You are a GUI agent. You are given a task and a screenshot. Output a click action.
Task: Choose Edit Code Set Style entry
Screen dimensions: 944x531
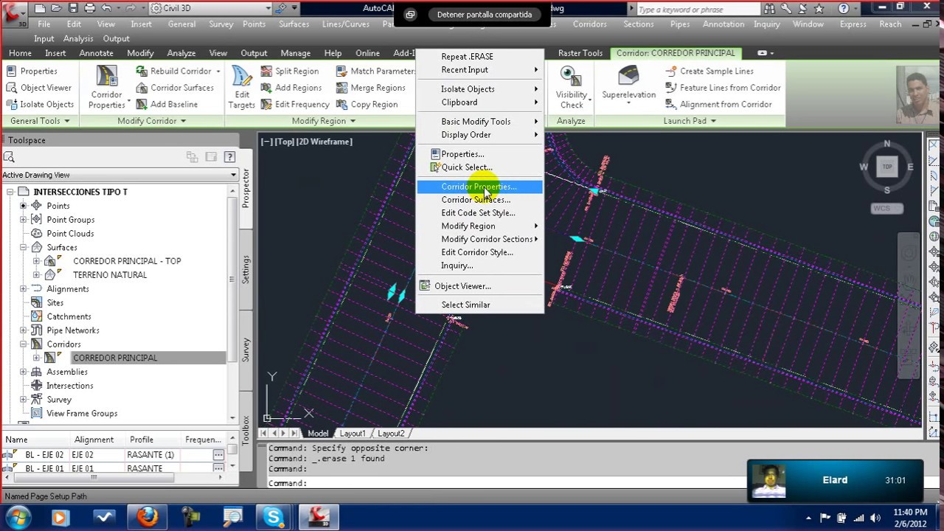(x=479, y=213)
